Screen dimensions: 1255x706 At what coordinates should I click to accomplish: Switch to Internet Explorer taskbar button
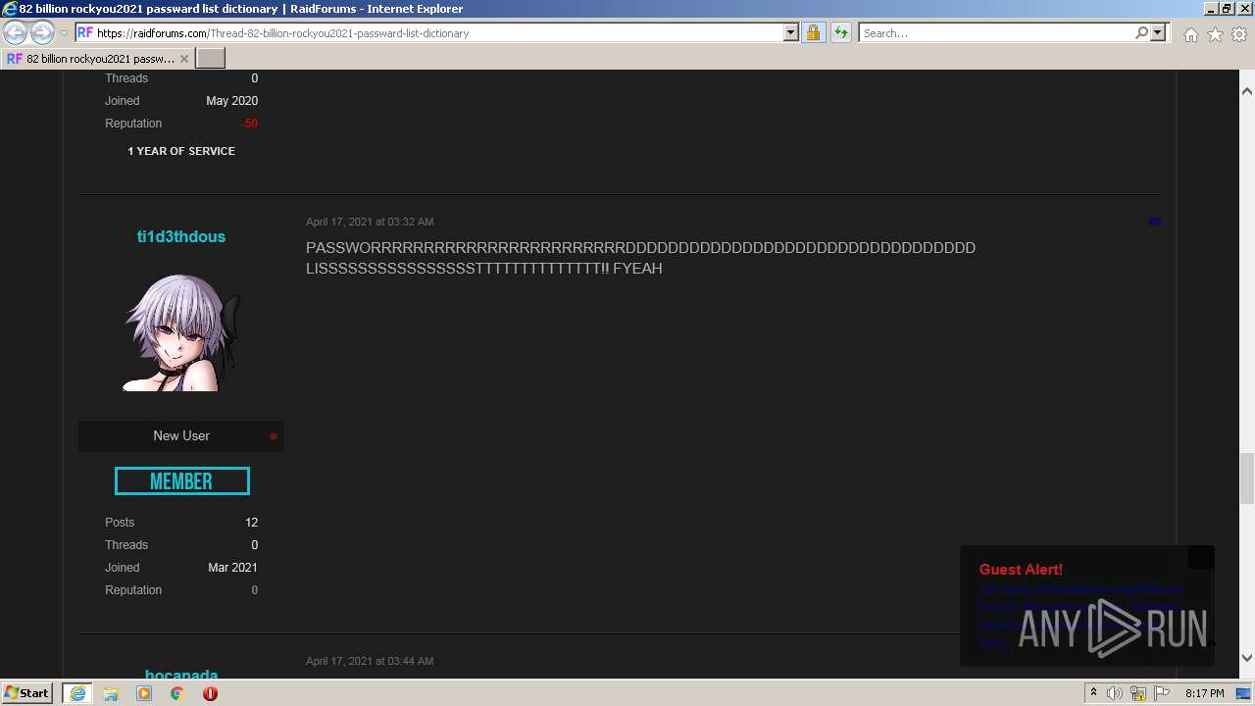pos(76,693)
